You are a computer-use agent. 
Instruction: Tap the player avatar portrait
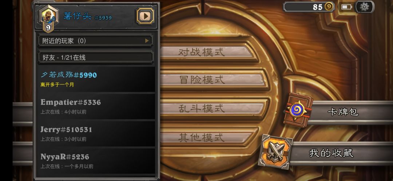pos(48,16)
